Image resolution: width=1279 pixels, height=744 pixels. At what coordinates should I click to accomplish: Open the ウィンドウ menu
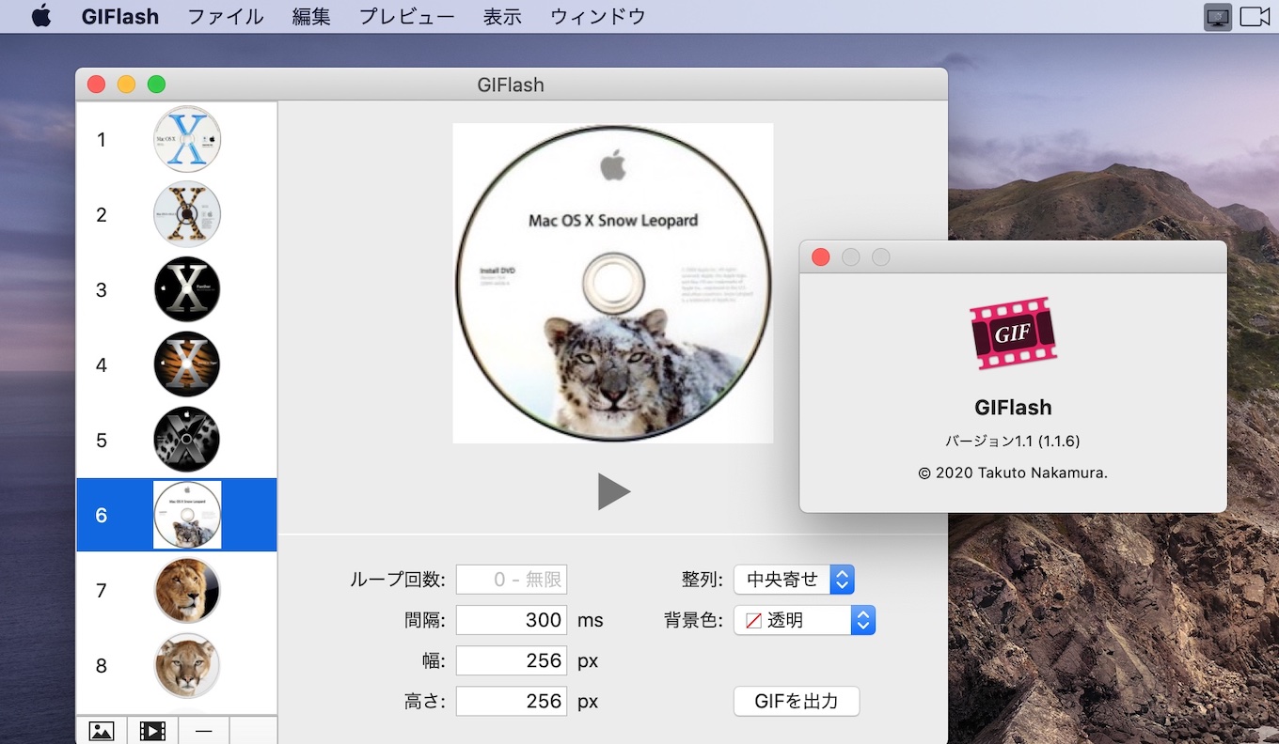[598, 16]
